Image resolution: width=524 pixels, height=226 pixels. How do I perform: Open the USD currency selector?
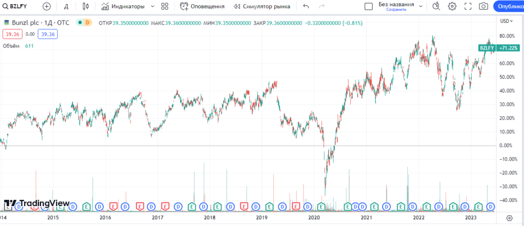pyautogui.click(x=506, y=21)
